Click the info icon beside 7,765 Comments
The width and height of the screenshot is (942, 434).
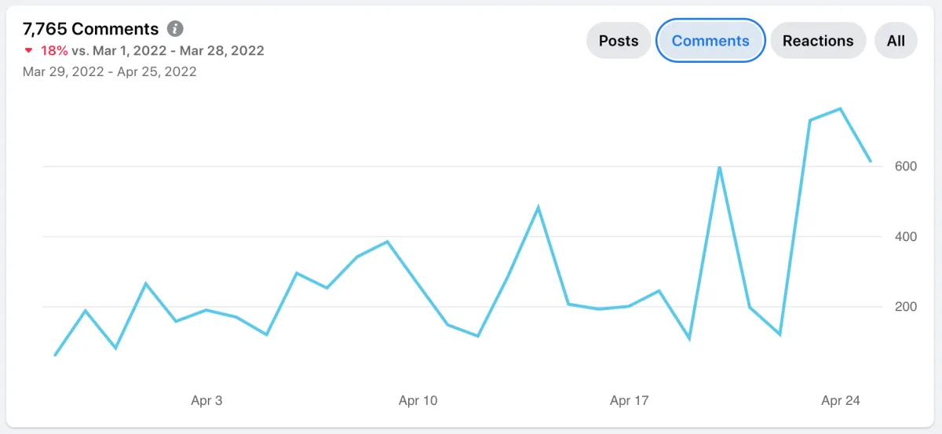click(x=176, y=29)
